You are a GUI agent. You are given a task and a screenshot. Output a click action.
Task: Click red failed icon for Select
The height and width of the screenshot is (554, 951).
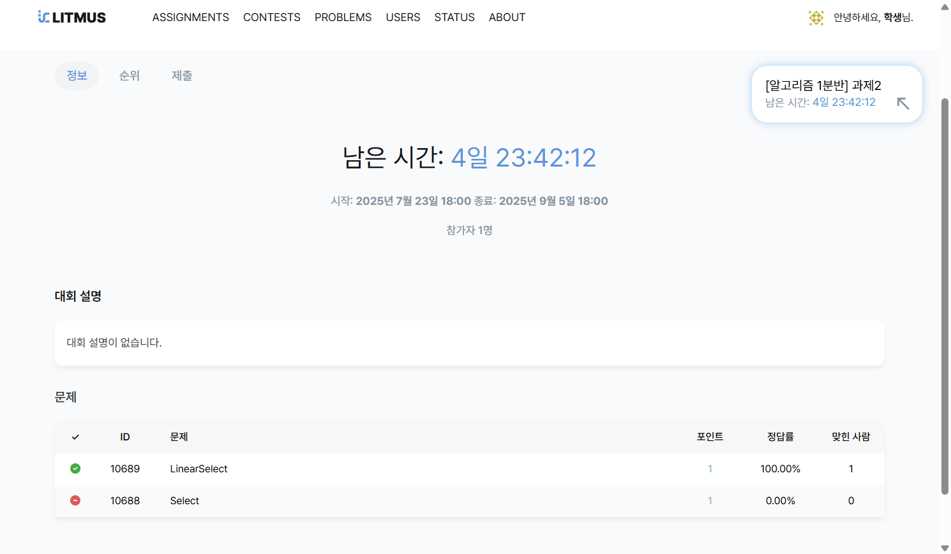point(75,500)
